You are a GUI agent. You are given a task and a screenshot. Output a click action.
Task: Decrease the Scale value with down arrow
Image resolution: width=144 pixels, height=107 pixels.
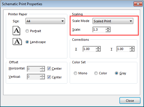(108, 31)
